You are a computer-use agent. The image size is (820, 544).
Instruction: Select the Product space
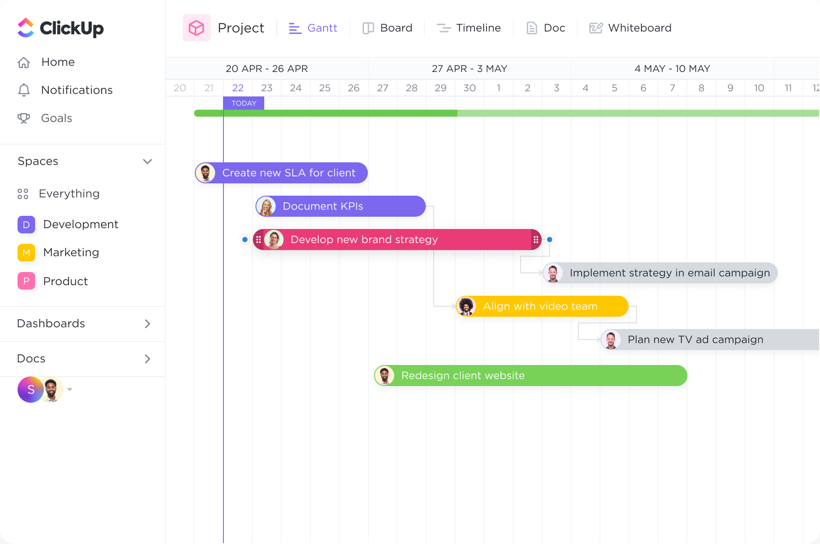(x=65, y=281)
